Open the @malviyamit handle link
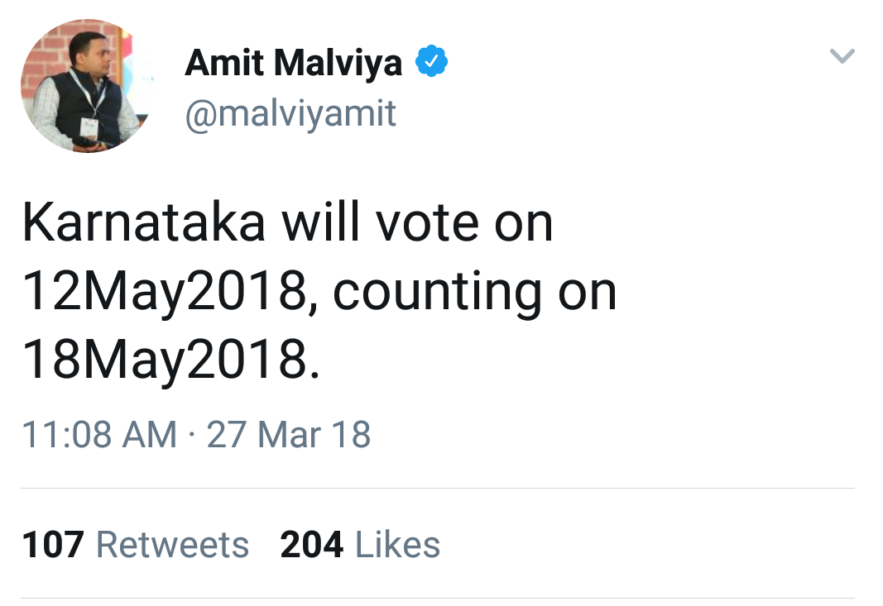883x606 pixels. pos(290,112)
